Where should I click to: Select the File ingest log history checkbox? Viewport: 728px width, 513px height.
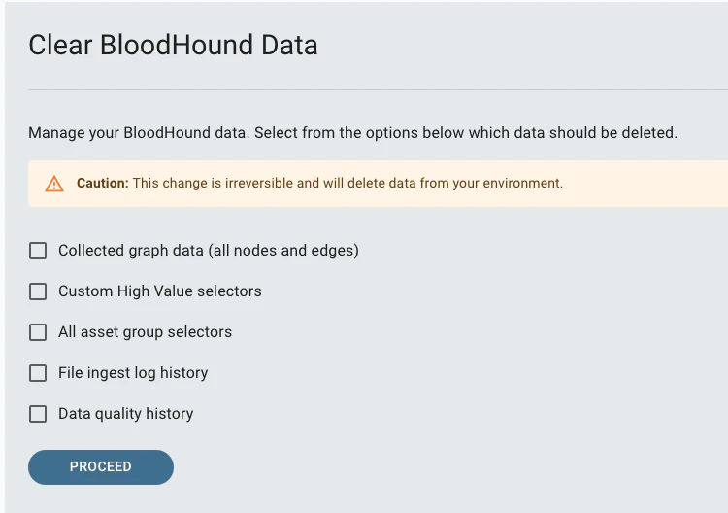pos(38,373)
